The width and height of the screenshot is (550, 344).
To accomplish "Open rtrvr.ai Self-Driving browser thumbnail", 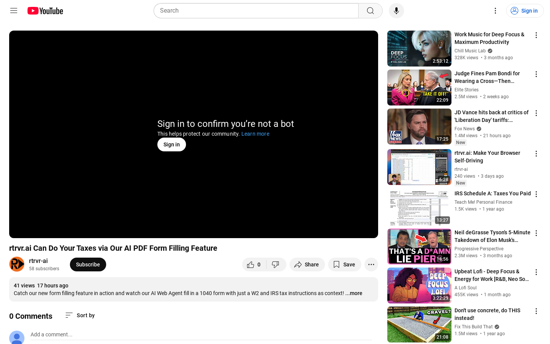I will click(419, 167).
